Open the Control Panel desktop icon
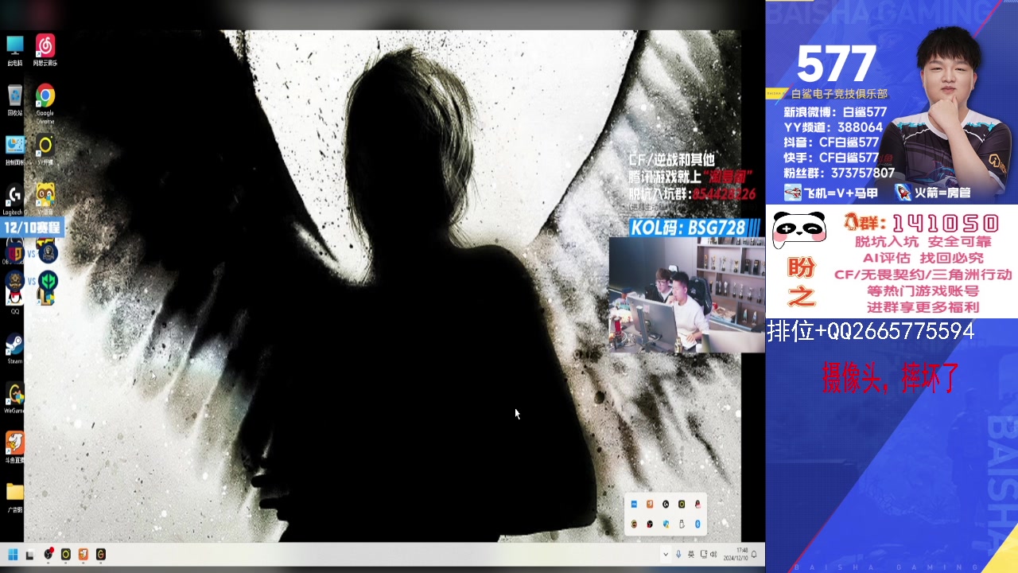Image resolution: width=1018 pixels, height=573 pixels. [14, 149]
